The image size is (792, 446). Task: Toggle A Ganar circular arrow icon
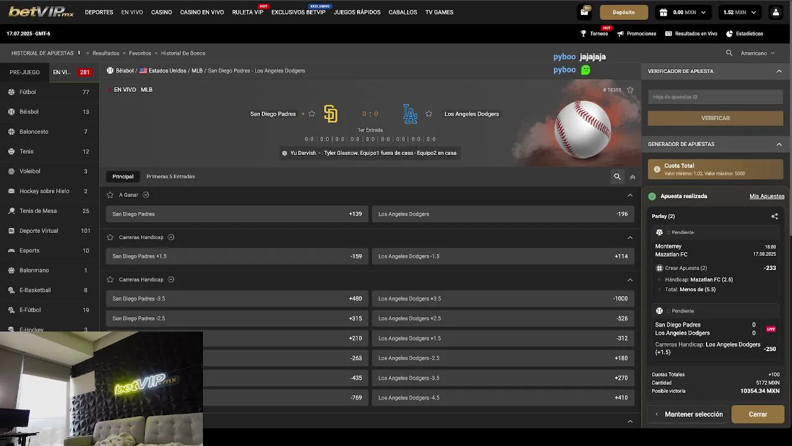click(146, 195)
